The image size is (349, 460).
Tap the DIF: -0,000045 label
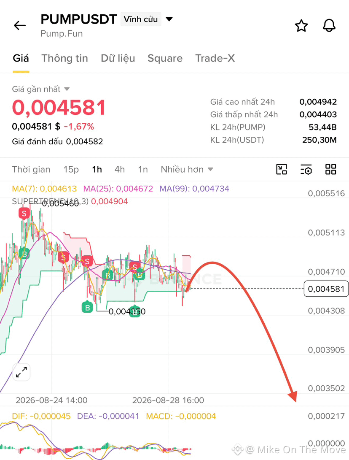point(41,416)
